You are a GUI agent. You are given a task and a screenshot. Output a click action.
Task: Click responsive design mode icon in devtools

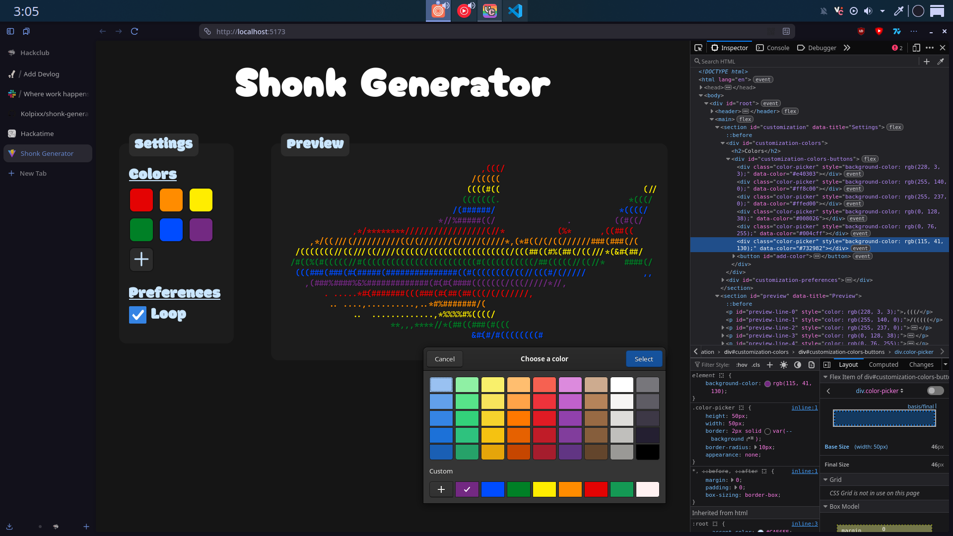point(916,48)
